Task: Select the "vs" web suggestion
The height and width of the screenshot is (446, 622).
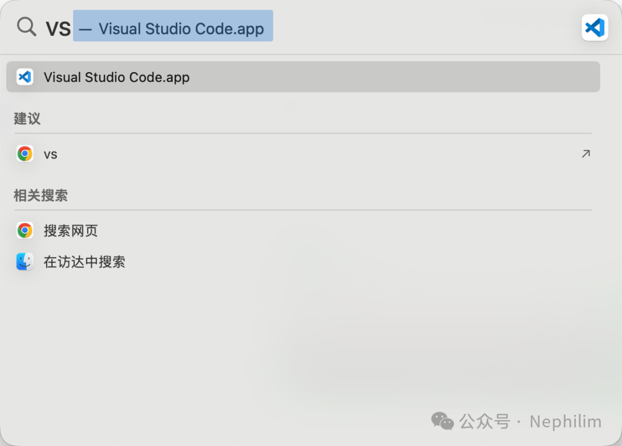Action: point(51,154)
